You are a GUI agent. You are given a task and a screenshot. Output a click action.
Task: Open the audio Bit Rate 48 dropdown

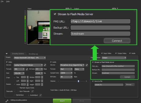[66, 77]
